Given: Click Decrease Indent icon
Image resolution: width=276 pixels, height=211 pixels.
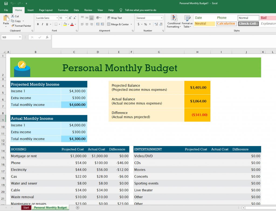Looking at the screenshot, I should click(98, 24).
